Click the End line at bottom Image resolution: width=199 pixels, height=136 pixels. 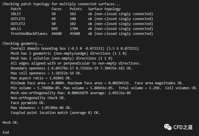(6, 132)
